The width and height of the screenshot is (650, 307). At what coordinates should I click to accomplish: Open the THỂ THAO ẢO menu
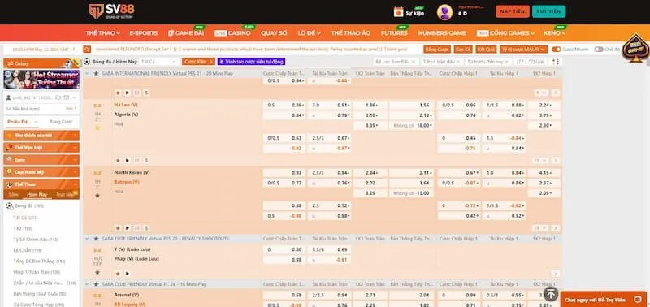350,33
